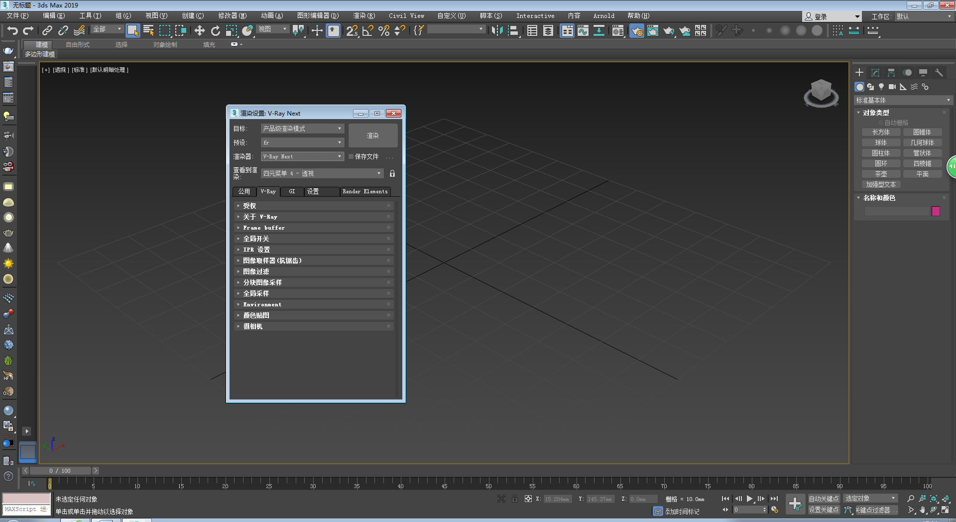Toggle the Angle Snap icon
The height and width of the screenshot is (522, 956).
(x=368, y=30)
